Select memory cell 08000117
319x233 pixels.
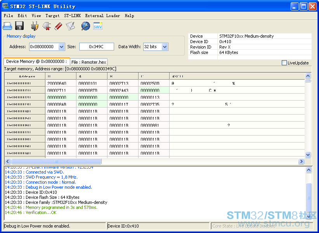pos(123,104)
